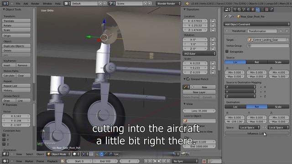This screenshot has height=164, width=292.
Task: Open the Render properties tab
Action: 235,9
